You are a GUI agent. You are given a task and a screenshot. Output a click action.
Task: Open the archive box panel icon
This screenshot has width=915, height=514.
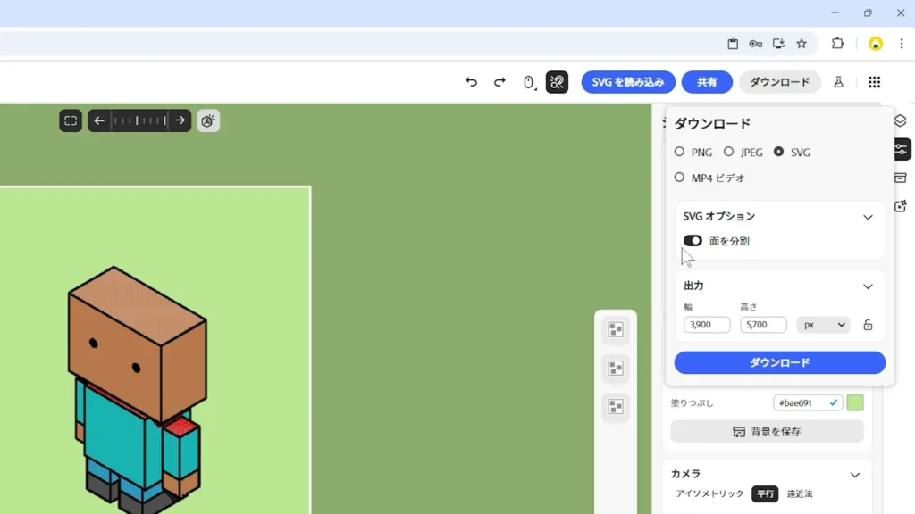[901, 178]
